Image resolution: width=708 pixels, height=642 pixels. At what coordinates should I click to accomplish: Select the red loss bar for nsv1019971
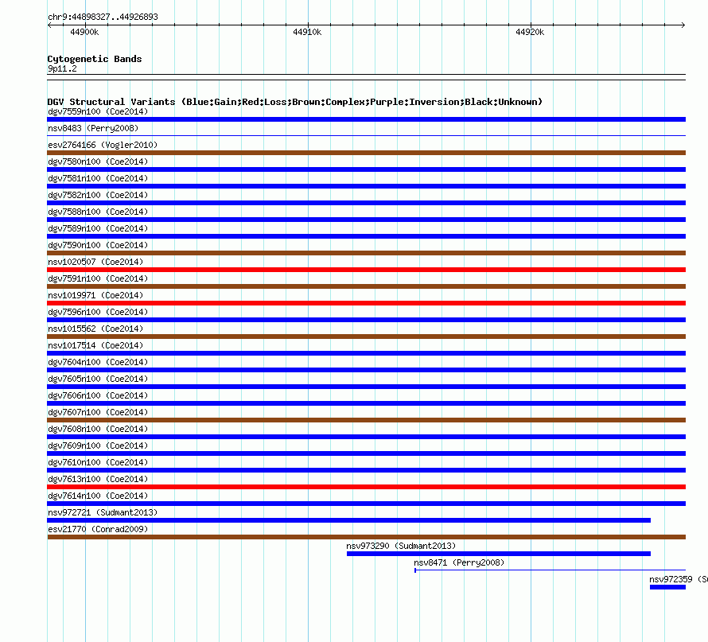click(366, 303)
